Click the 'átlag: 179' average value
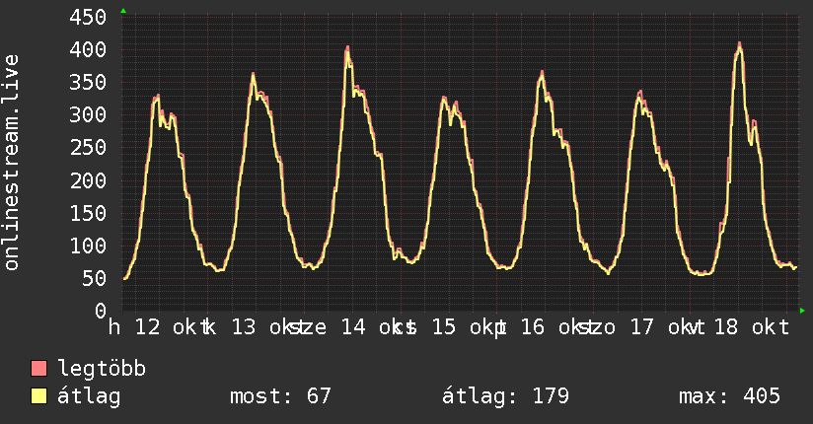 coord(505,396)
